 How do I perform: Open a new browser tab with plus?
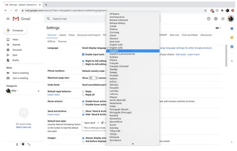(46, 5)
